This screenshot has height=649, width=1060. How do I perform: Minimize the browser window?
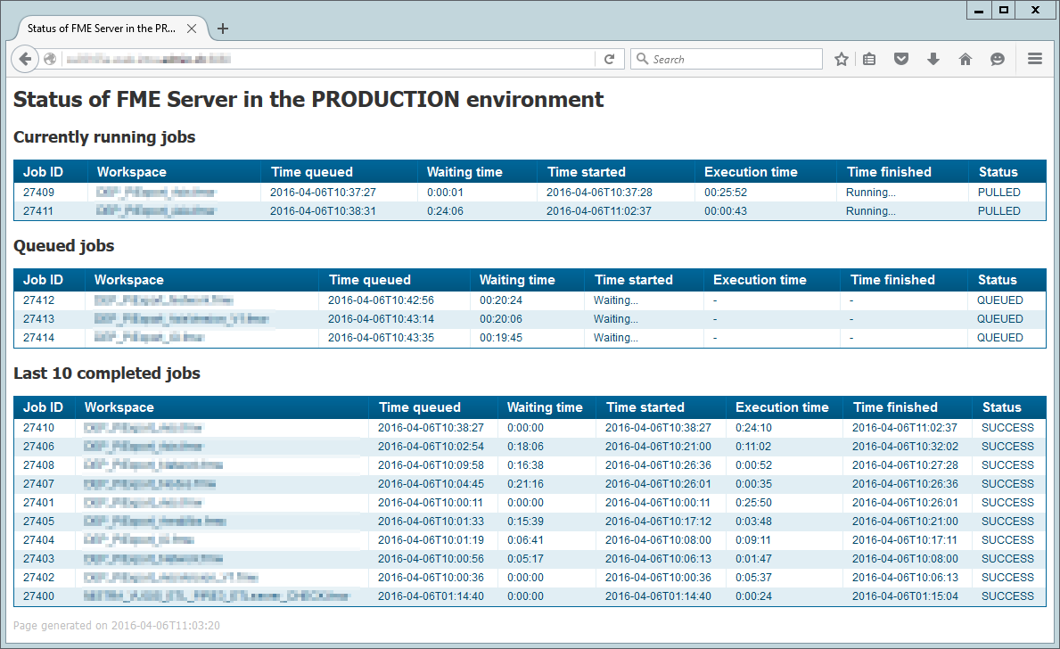point(979,10)
